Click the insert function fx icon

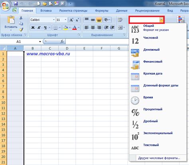coord(62,42)
